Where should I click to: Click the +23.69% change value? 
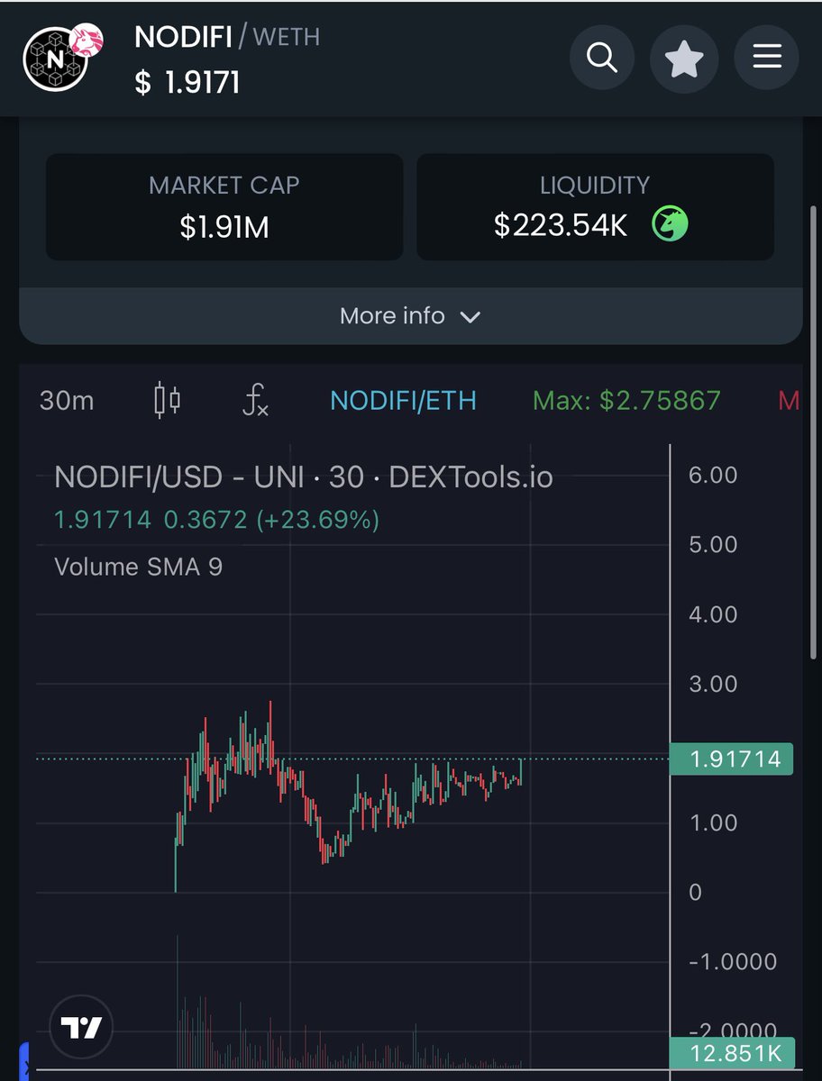[318, 520]
